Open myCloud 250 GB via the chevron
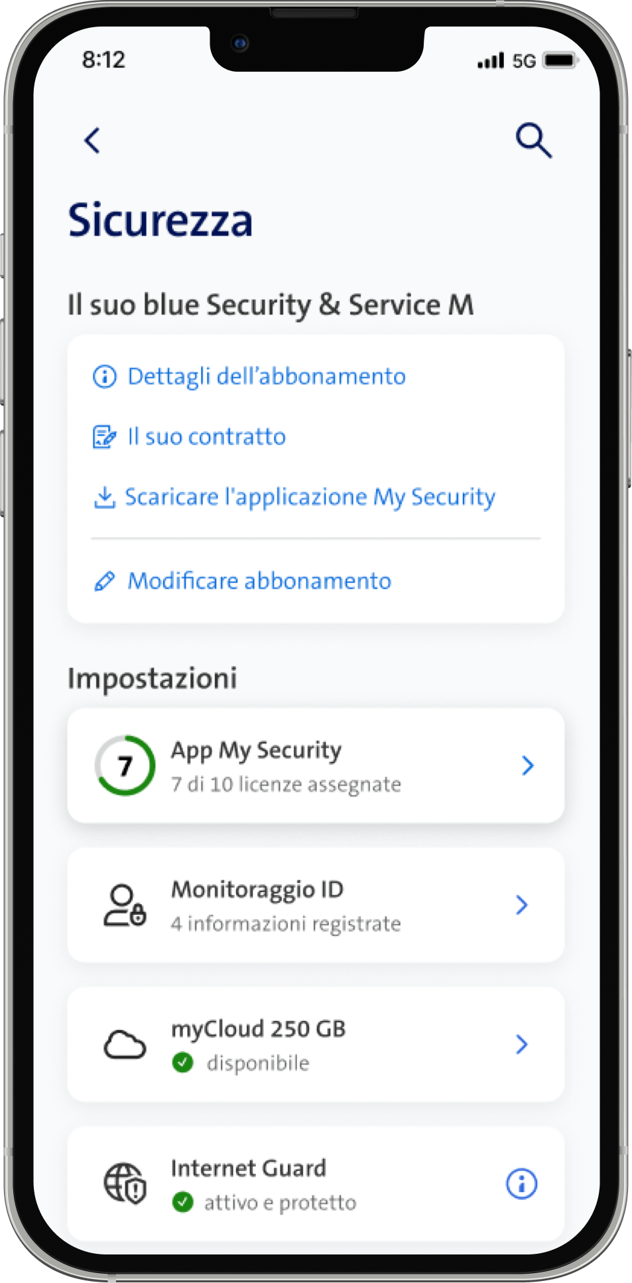The image size is (632, 1283). pyautogui.click(x=522, y=1044)
